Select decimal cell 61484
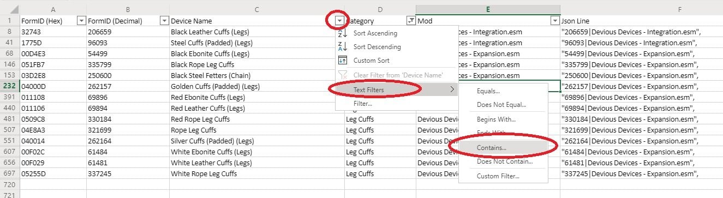This screenshot has height=198, width=723. click(x=128, y=152)
